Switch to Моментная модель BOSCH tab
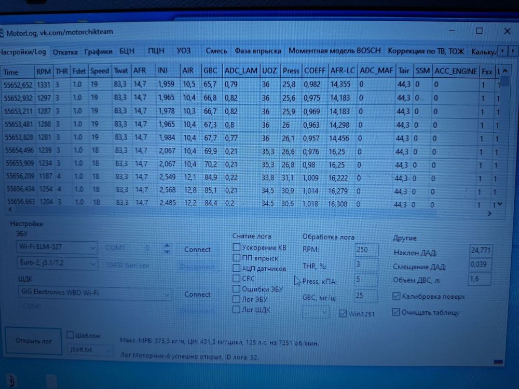Image resolution: width=519 pixels, height=389 pixels. coord(334,51)
